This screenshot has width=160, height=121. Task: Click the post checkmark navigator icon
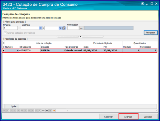pyautogui.click(x=36, y=111)
